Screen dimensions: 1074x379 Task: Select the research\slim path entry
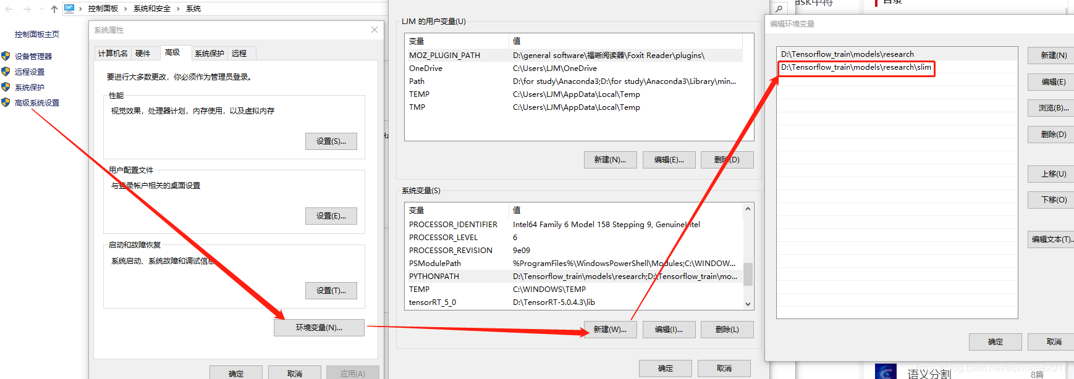(x=897, y=67)
